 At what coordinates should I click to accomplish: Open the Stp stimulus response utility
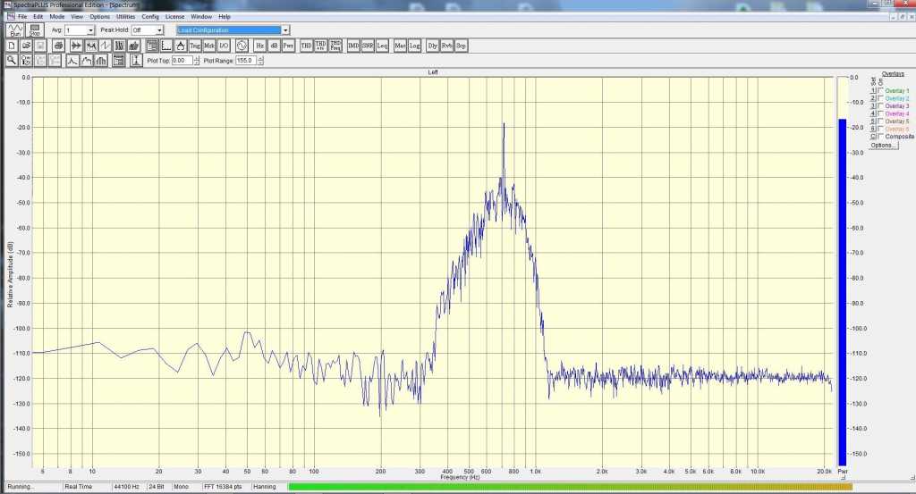(x=461, y=46)
